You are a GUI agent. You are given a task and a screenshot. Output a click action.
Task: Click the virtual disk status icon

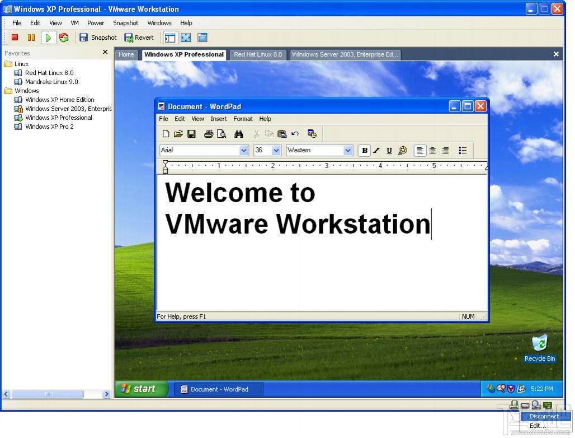click(514, 404)
